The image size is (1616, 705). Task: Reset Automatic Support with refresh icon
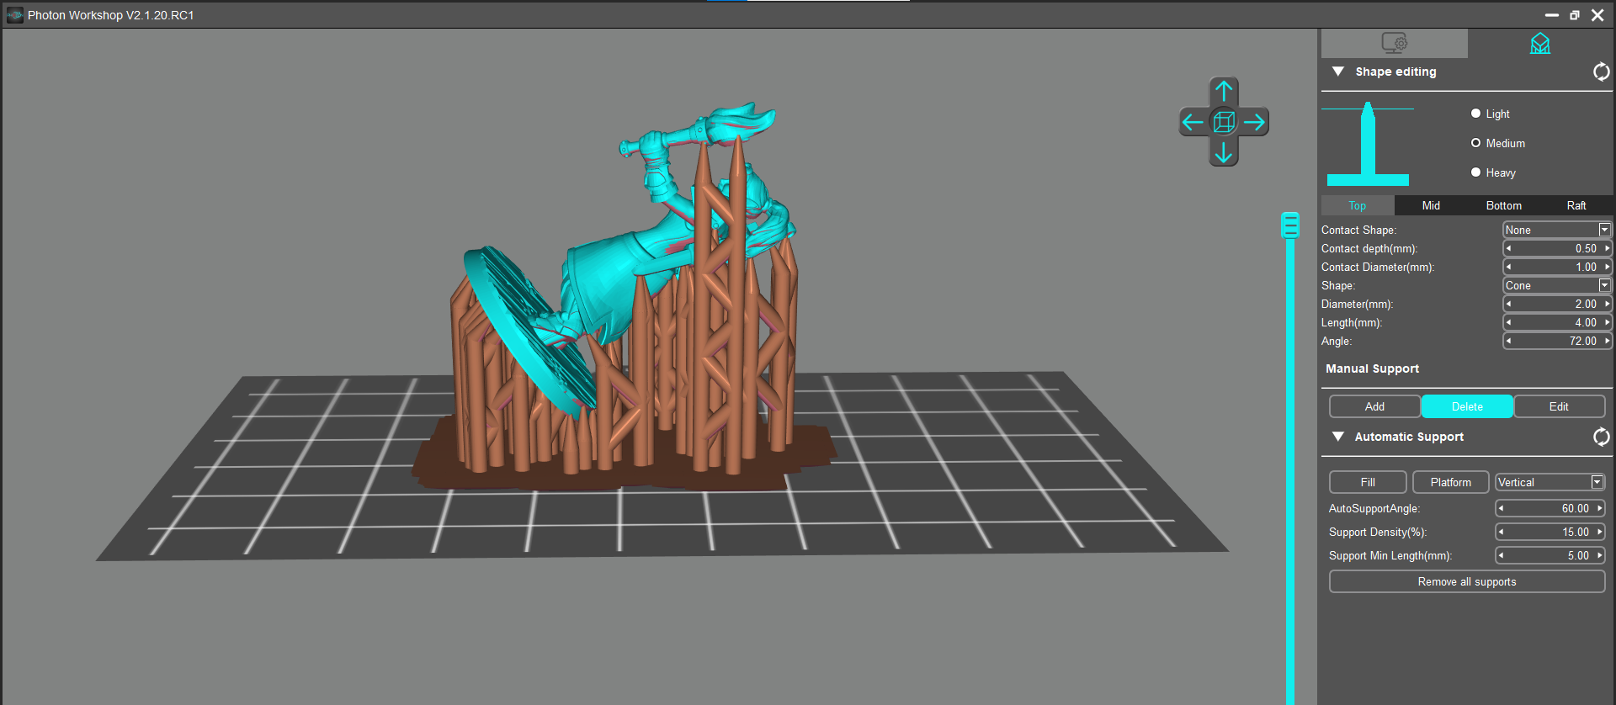coord(1601,437)
